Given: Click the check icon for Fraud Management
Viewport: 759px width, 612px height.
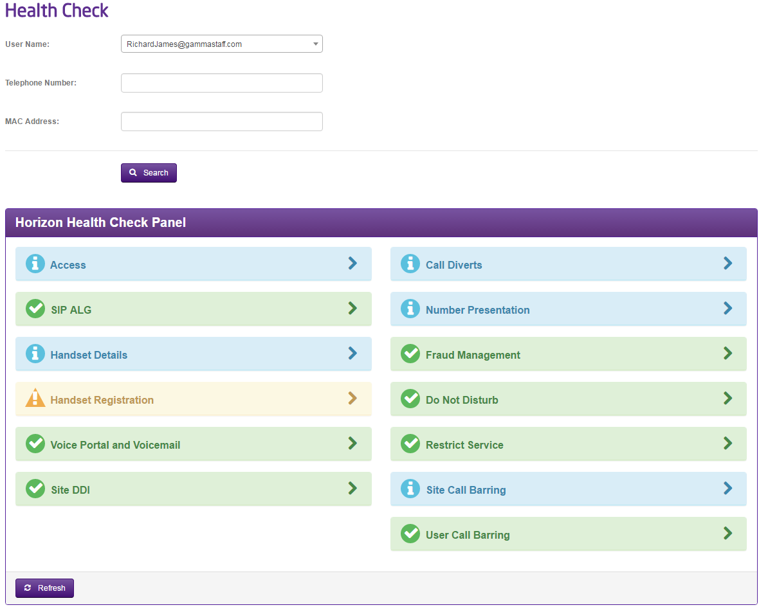Looking at the screenshot, I should [410, 354].
